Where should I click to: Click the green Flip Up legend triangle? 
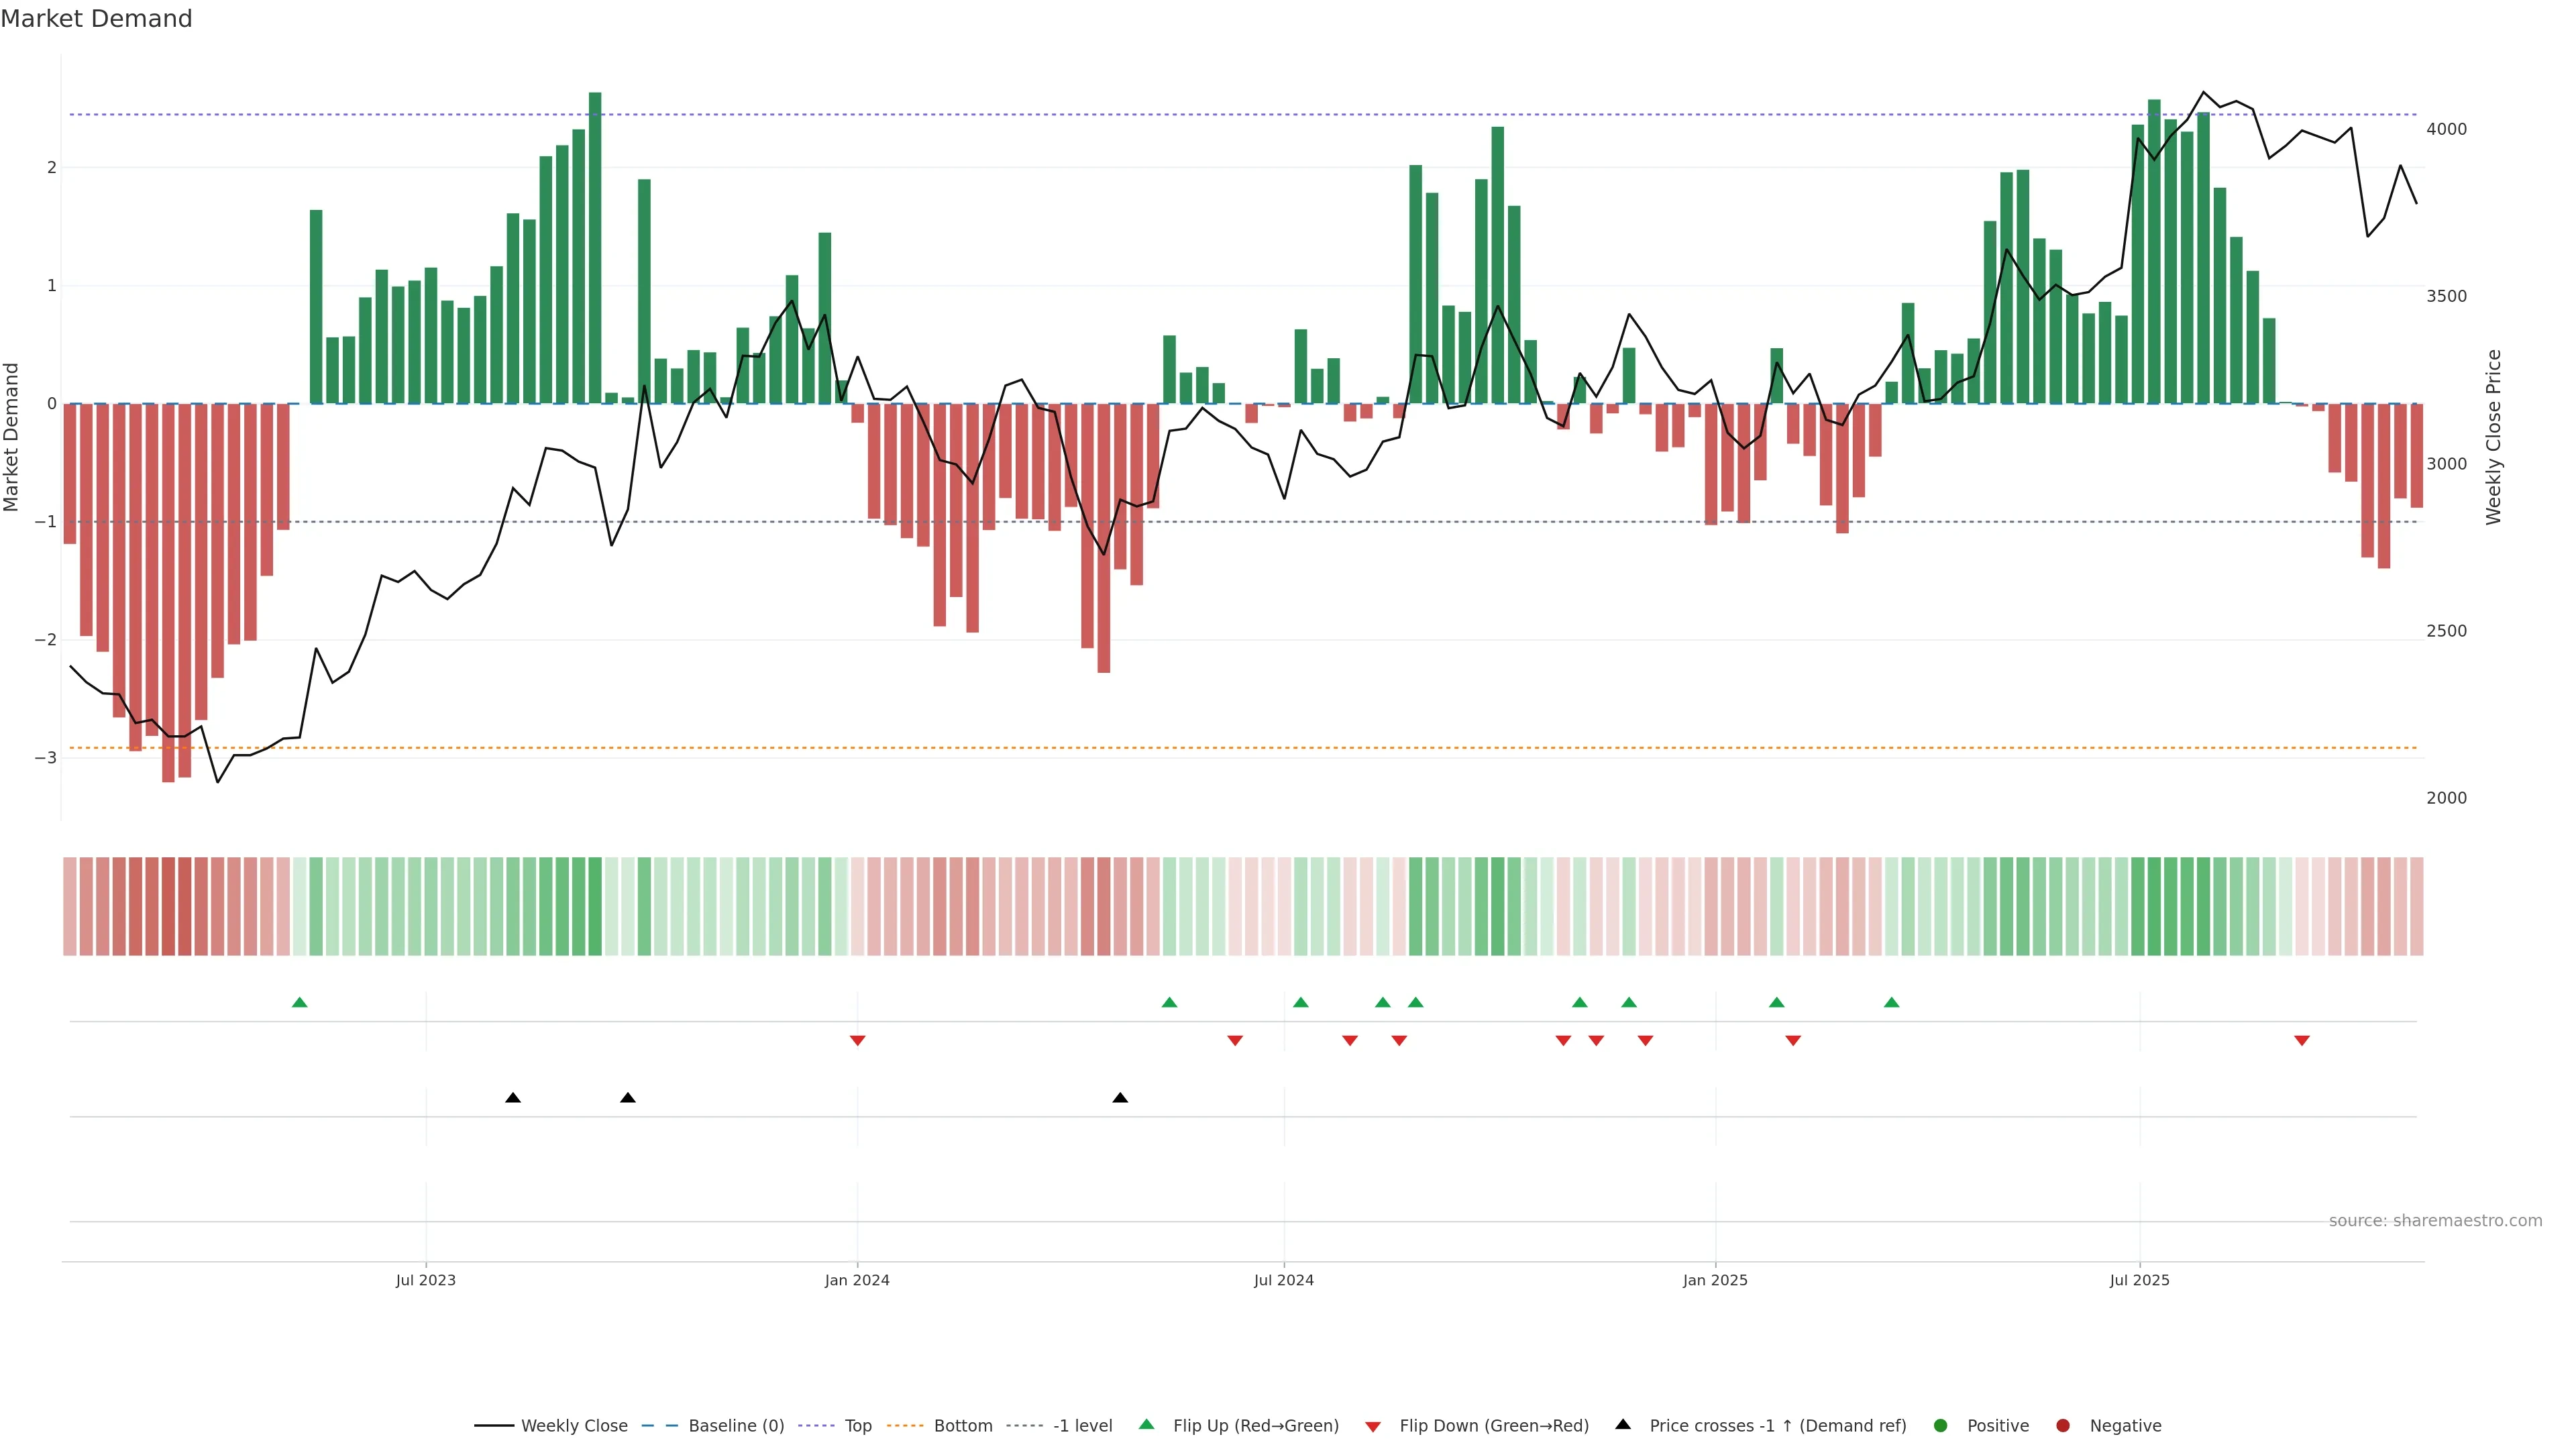coord(1147,1425)
